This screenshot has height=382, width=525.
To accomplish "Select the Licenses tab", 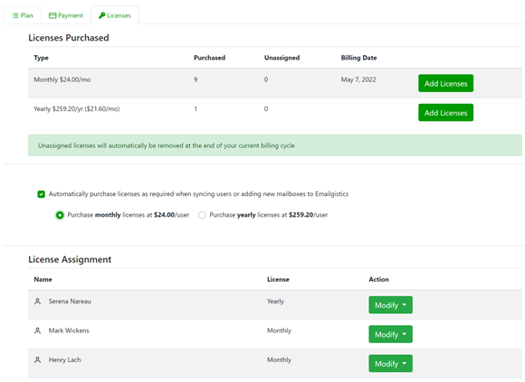I will tap(115, 15).
